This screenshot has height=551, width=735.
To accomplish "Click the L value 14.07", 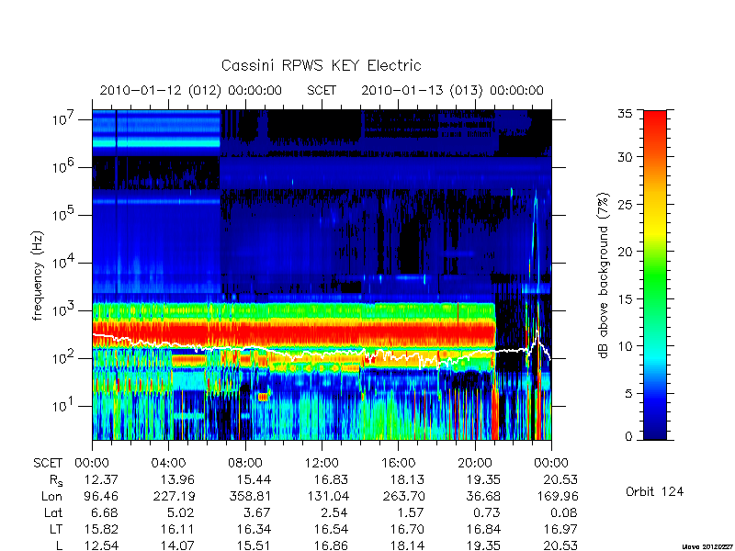I will pos(177,545).
